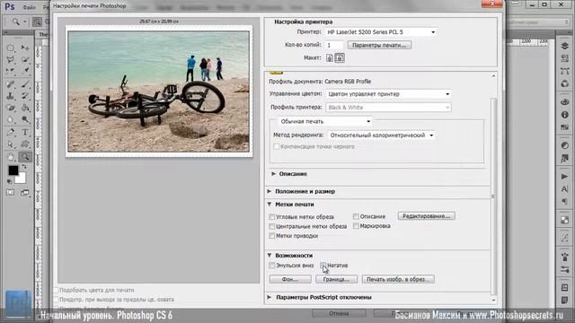Select the Crop tool
Viewport: 575px width, 323px height.
click(x=10, y=71)
